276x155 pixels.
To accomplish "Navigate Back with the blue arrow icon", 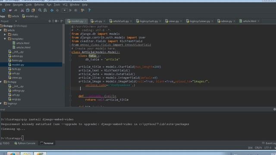I will point(52,10).
